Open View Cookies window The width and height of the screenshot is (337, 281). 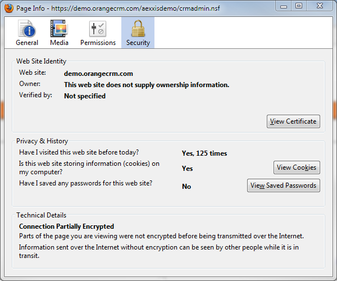pos(297,167)
